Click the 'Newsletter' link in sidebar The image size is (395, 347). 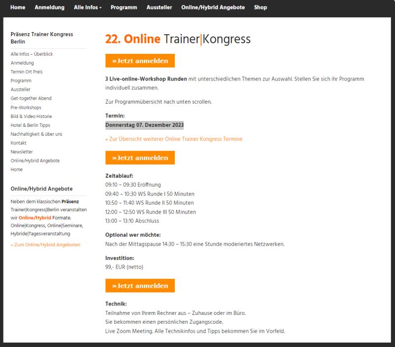click(x=22, y=152)
